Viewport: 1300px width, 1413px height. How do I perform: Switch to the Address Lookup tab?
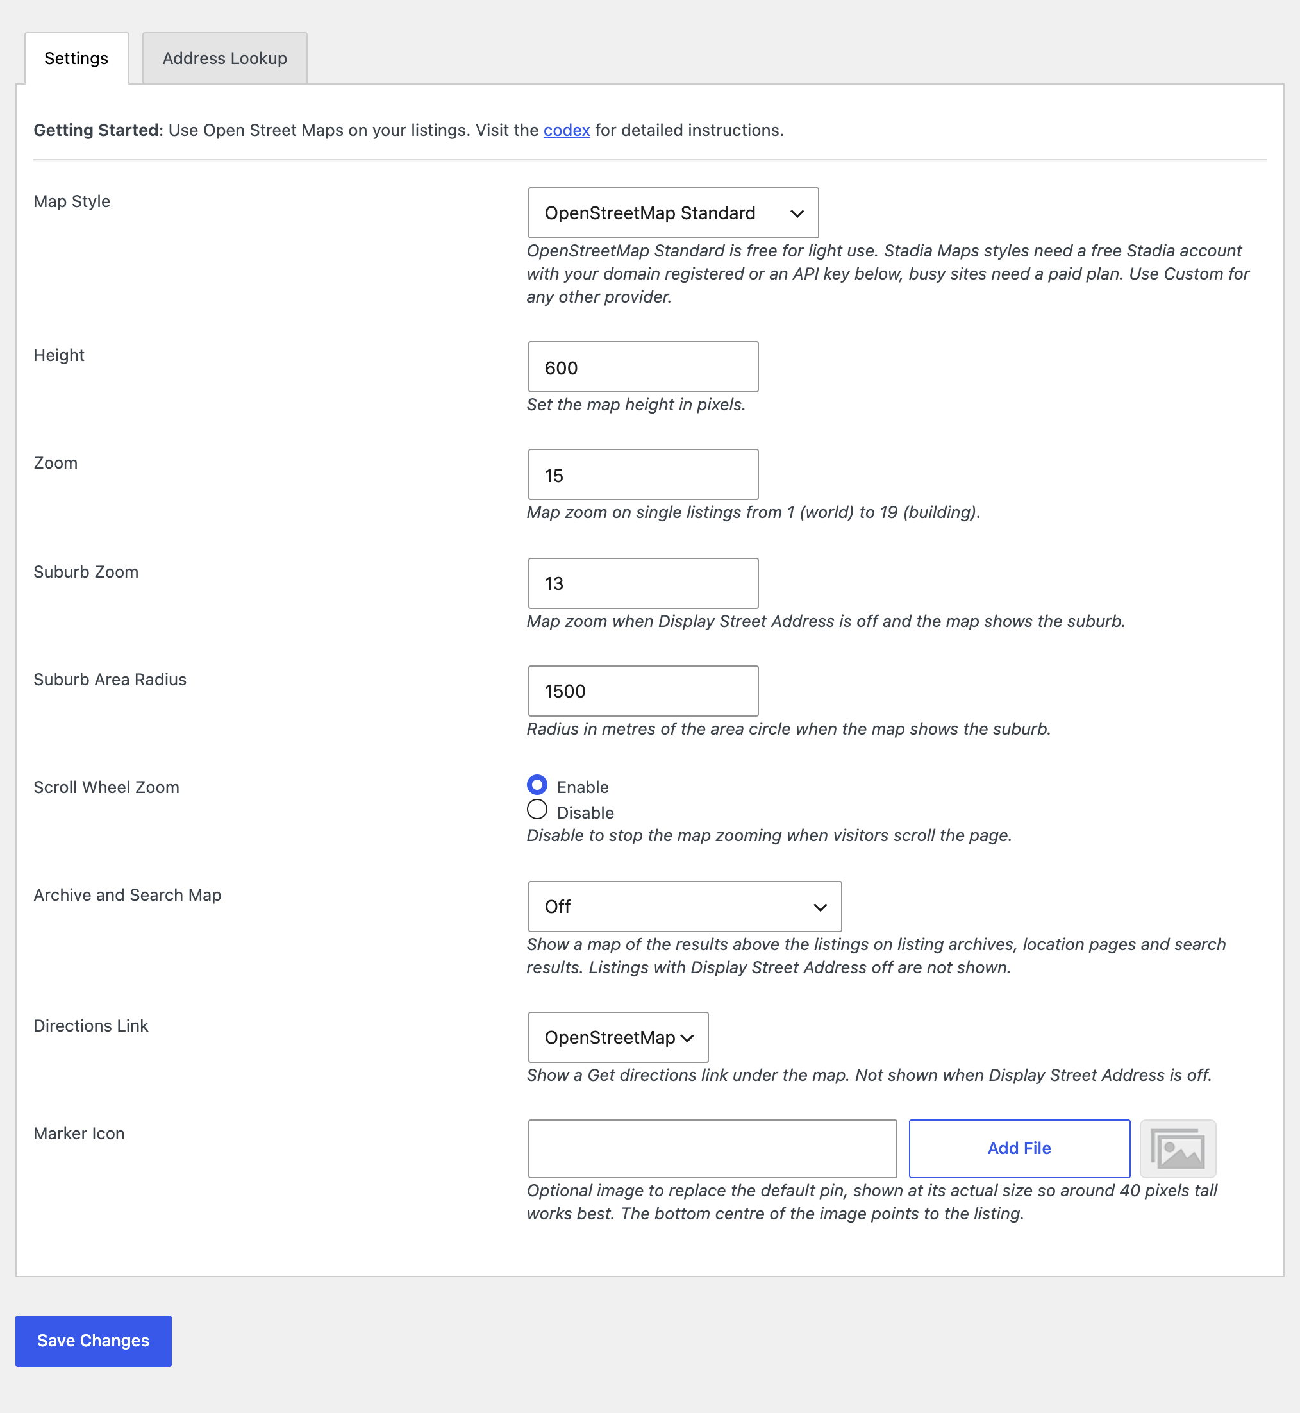224,58
